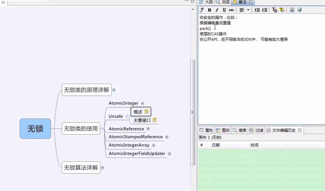Viewport: 325px width, 191px height.
Task: Place cursor in line 'park()' of notes
Action: pos(205,29)
